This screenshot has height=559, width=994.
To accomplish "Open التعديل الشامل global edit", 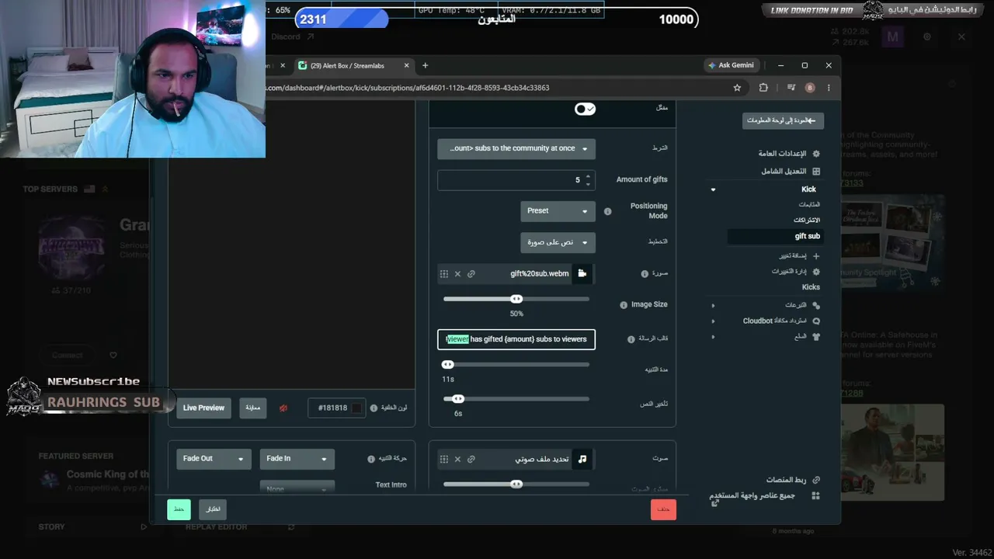I will [791, 172].
